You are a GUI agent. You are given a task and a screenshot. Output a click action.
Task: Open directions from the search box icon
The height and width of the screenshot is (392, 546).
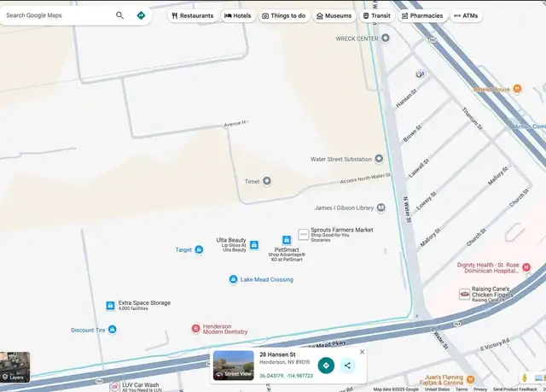[141, 15]
